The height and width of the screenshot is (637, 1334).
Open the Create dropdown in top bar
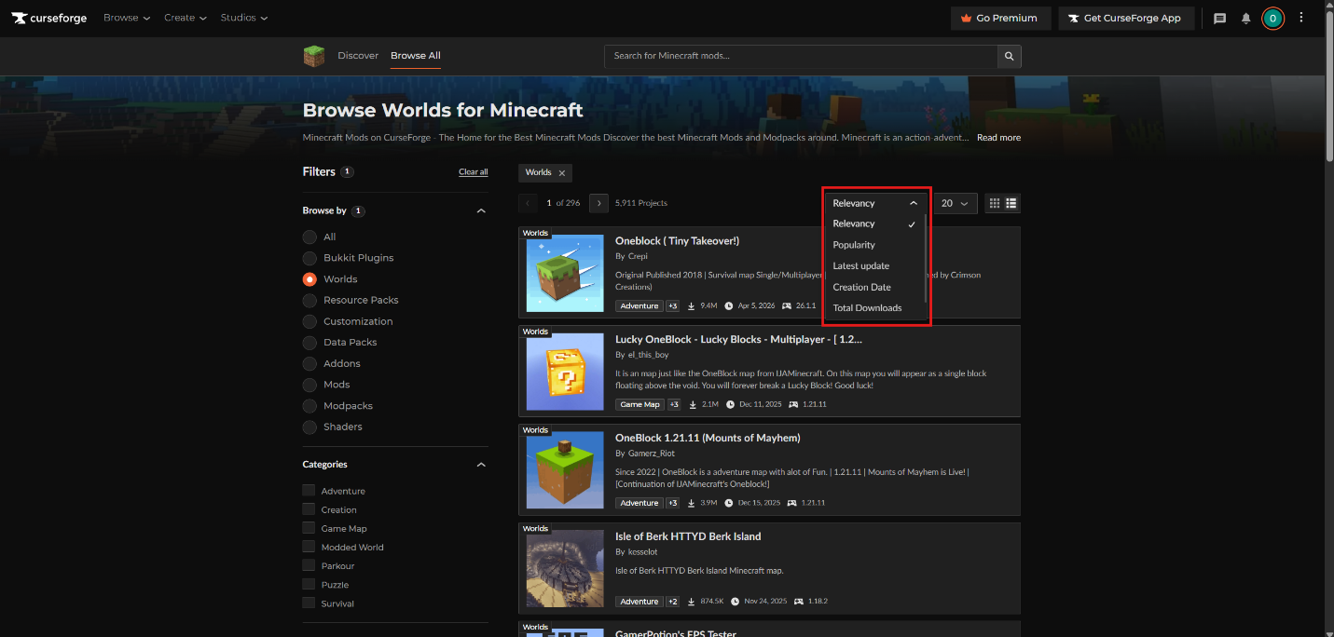tap(186, 18)
